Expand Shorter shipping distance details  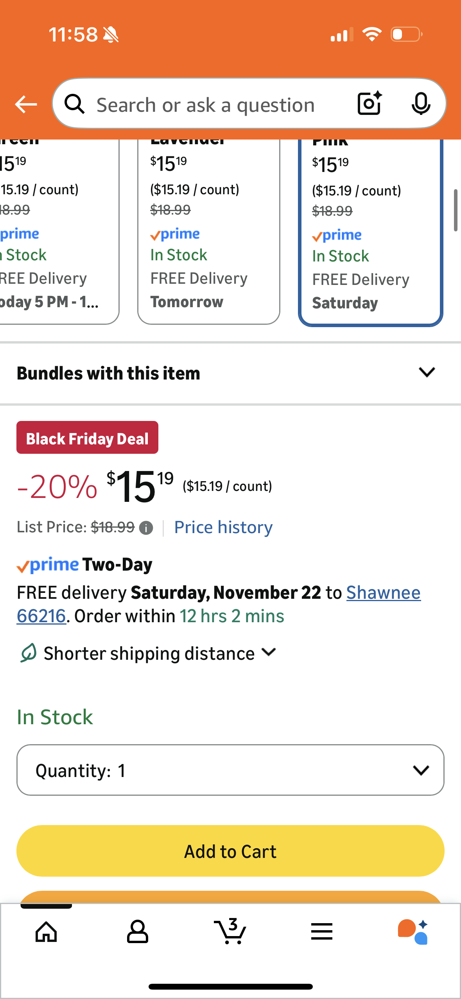point(149,653)
